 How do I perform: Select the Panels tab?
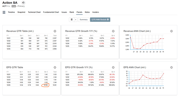[79, 12]
